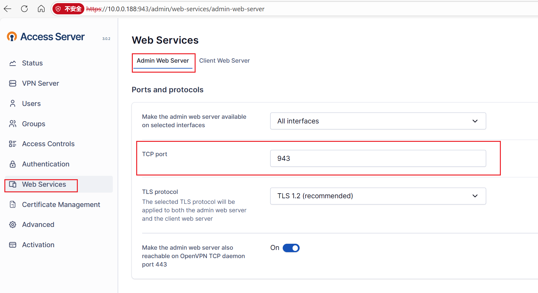
Task: Open Web Services in the sidebar
Action: pyautogui.click(x=44, y=185)
